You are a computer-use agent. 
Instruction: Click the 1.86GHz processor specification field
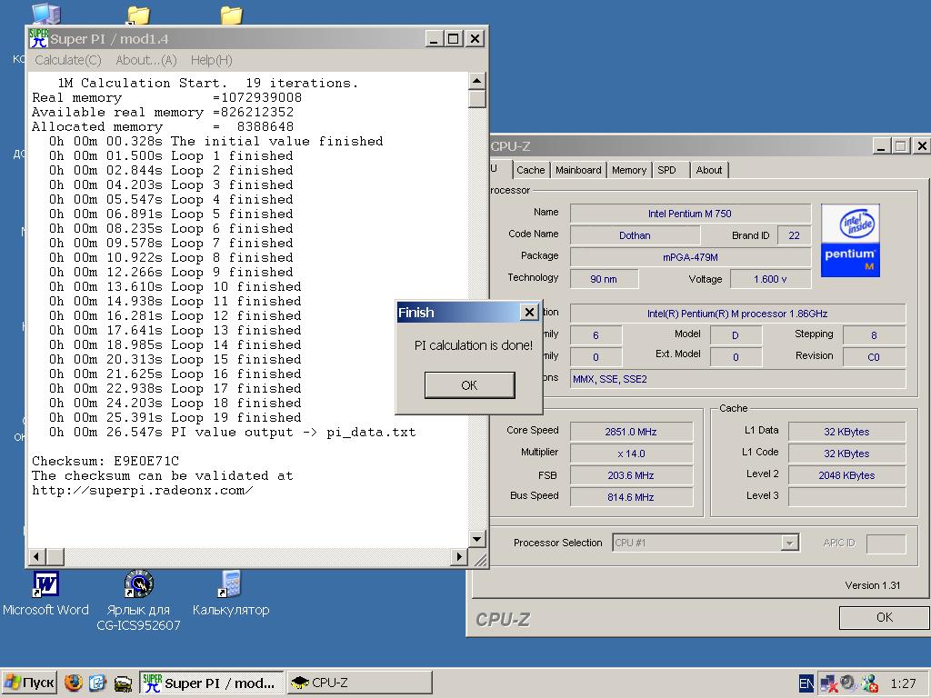[738, 314]
